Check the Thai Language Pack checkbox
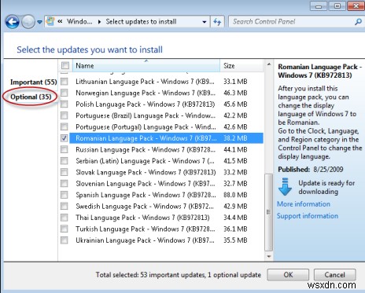 click(64, 218)
